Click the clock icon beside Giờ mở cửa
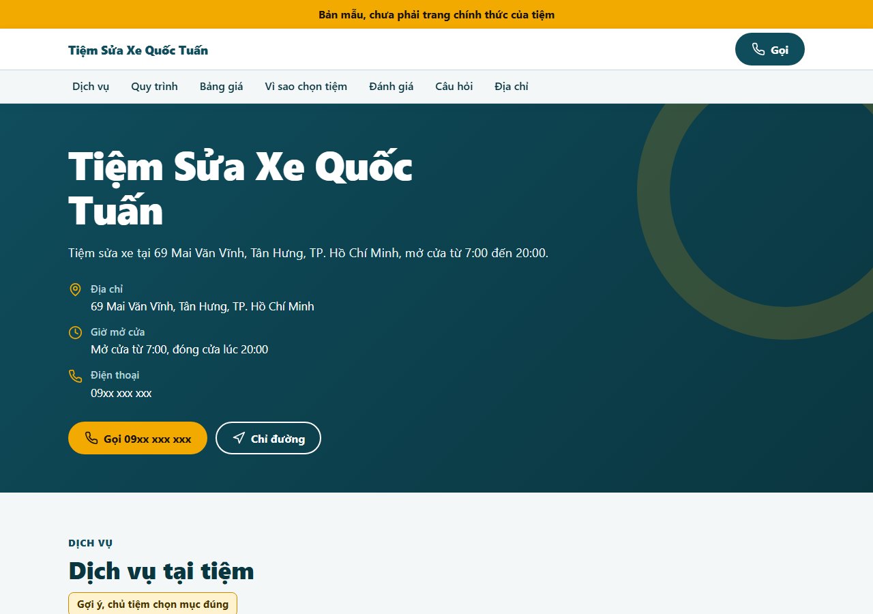873x614 pixels. [76, 332]
